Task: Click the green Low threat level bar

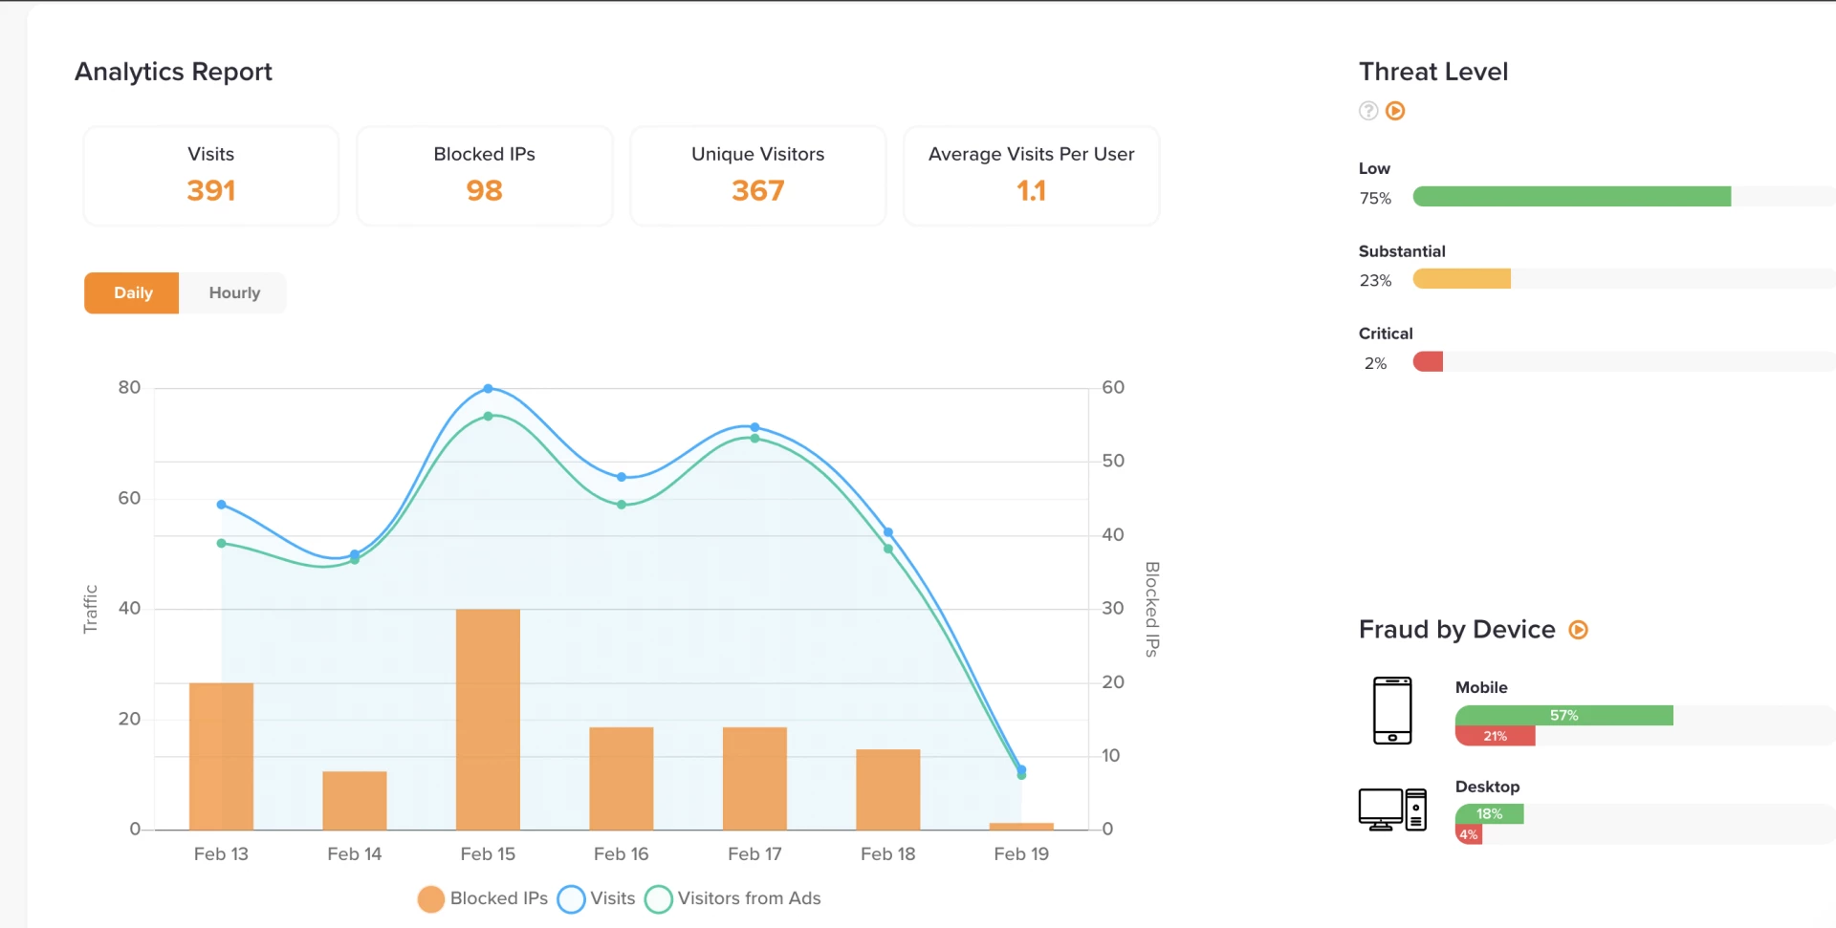Action: [x=1571, y=197]
